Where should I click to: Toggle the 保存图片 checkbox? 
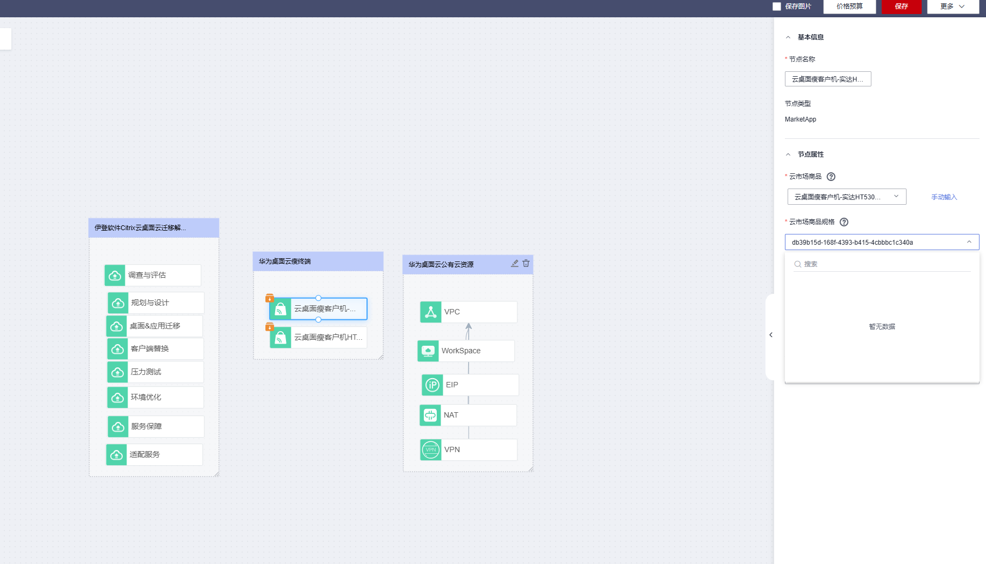pyautogui.click(x=777, y=6)
